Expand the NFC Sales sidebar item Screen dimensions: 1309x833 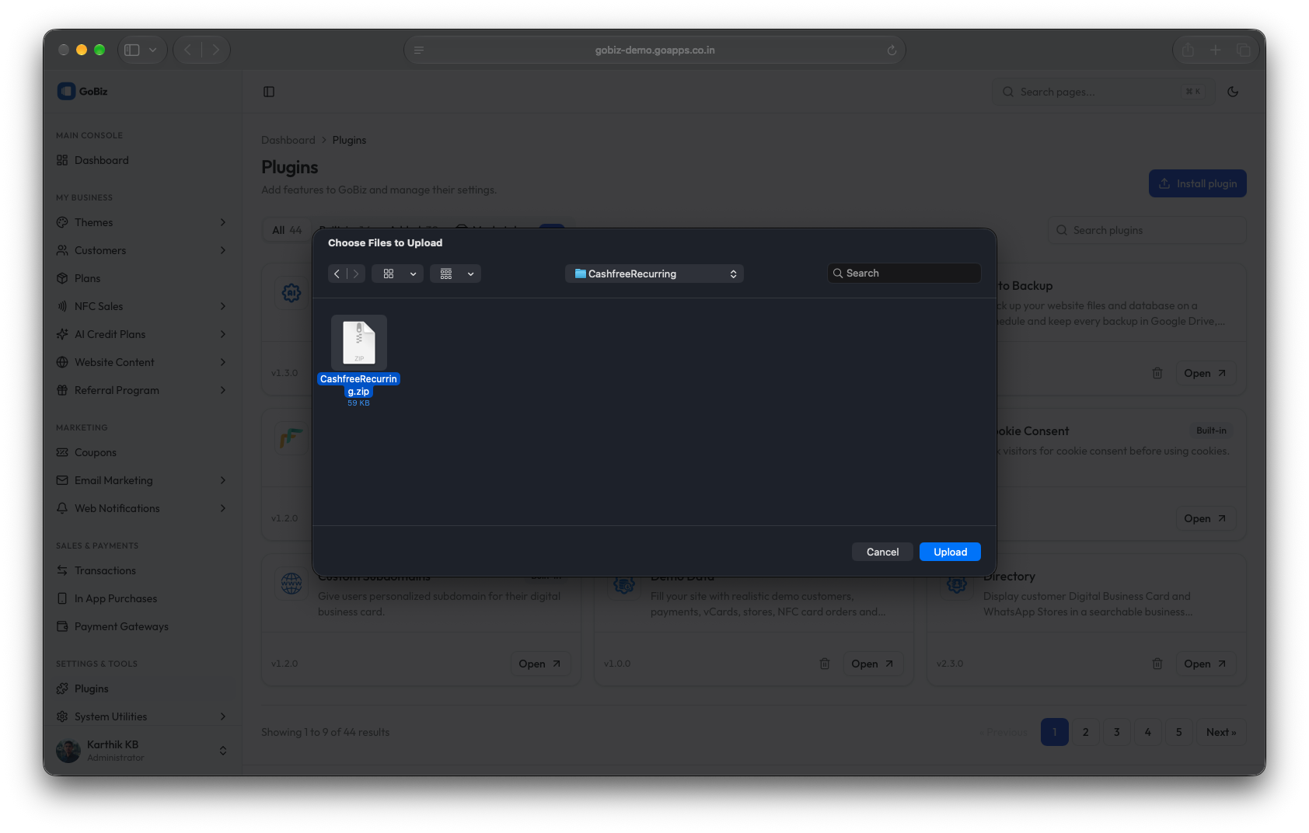(143, 306)
